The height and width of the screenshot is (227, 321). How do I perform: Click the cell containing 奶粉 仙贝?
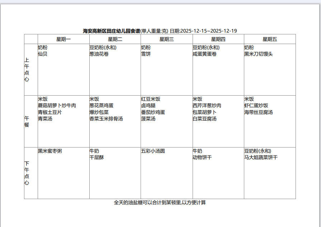pyautogui.click(x=42, y=50)
